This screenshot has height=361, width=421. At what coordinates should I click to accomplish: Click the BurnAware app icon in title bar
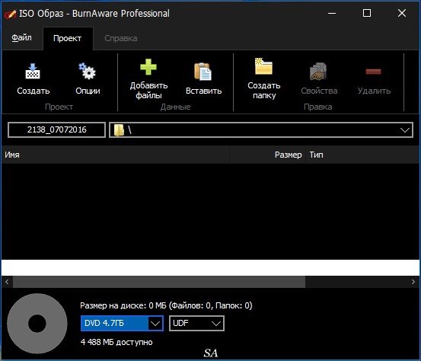(10, 14)
